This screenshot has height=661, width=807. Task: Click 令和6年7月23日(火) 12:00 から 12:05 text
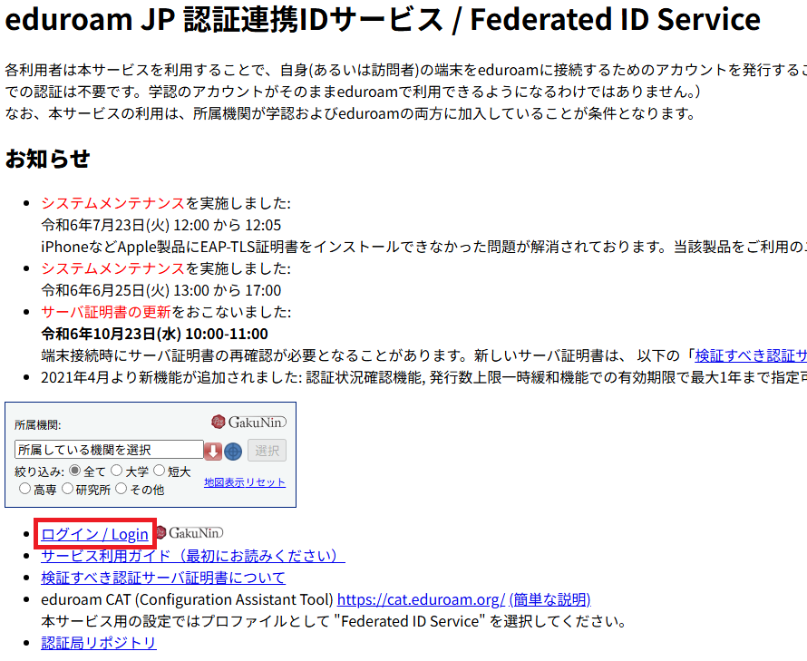point(161,226)
